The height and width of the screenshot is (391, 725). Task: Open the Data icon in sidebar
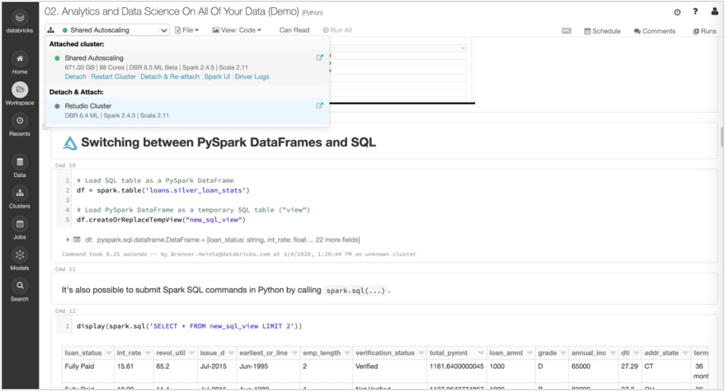tap(19, 162)
